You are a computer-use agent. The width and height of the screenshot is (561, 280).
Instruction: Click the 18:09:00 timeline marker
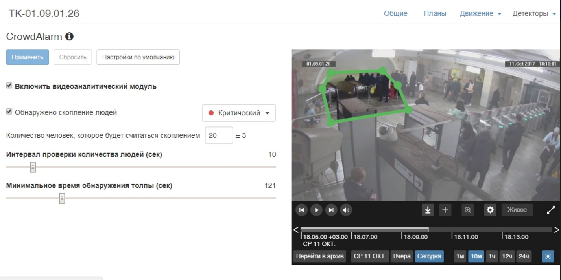pos(415,237)
